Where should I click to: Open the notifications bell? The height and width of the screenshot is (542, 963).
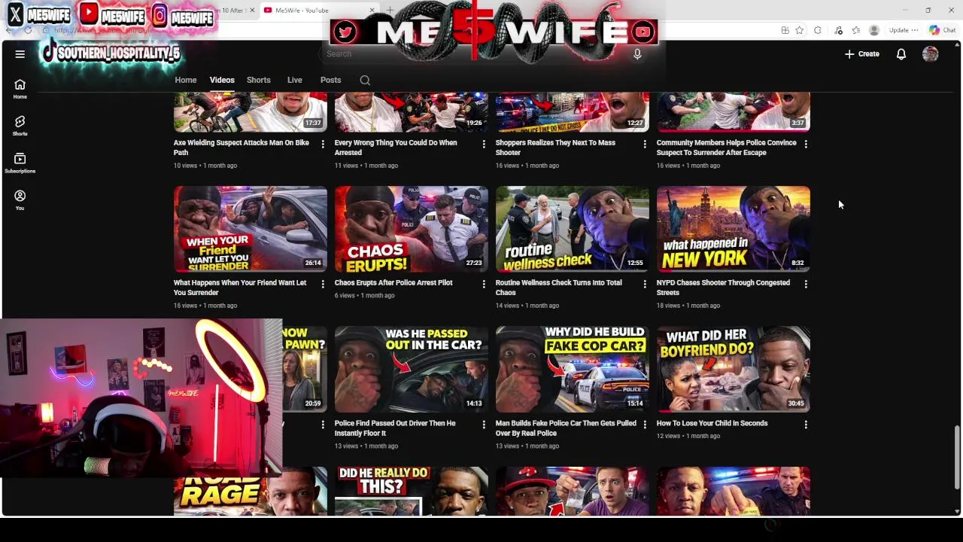click(901, 54)
